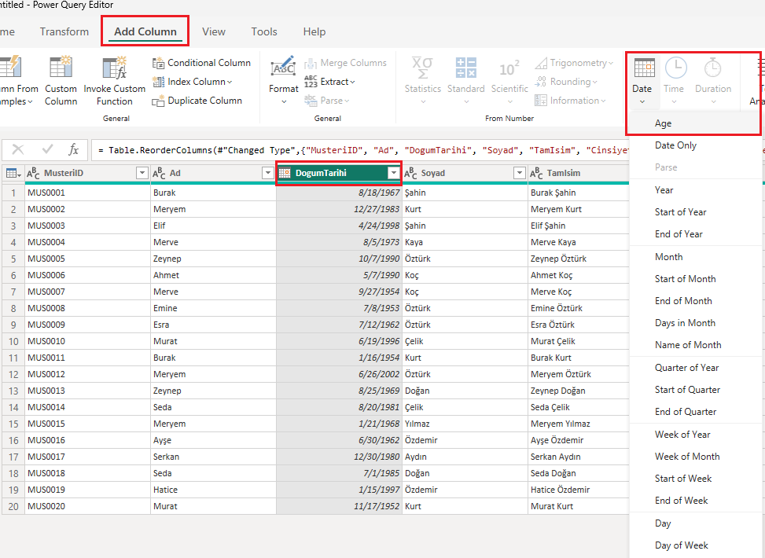This screenshot has height=558, width=765.
Task: Click the Date calendar icon
Action: pos(644,68)
